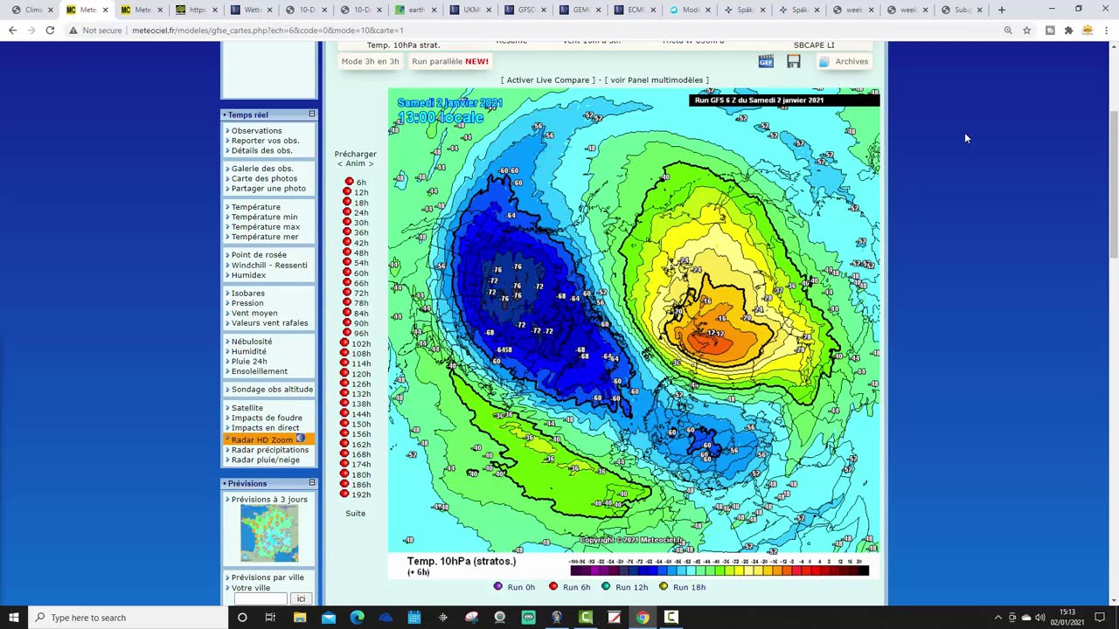Switch to Mode 3h en 3h
Screen dimensions: 1119x629
tap(370, 61)
